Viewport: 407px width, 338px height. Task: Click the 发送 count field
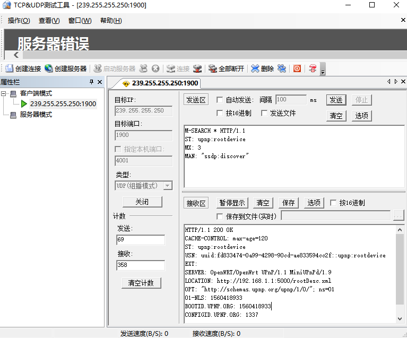tap(141, 240)
